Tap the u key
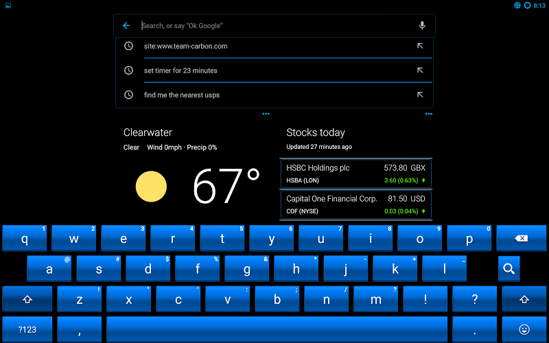 [321, 238]
